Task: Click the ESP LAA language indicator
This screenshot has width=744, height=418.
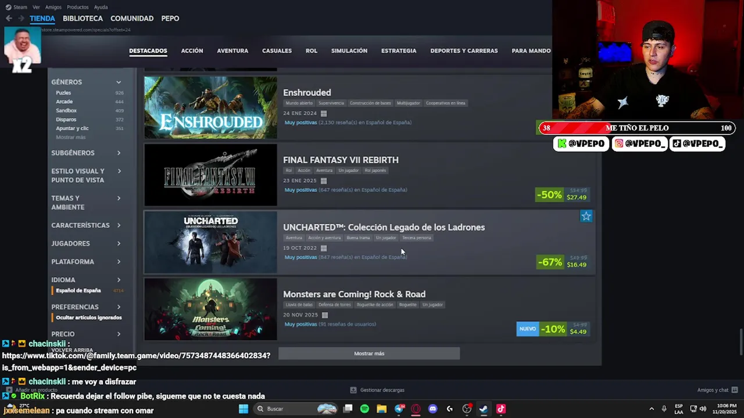Action: tap(679, 409)
